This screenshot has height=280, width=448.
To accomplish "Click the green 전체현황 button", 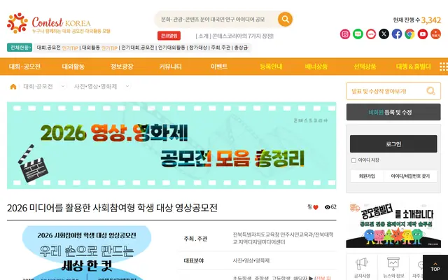I will click(x=20, y=48).
